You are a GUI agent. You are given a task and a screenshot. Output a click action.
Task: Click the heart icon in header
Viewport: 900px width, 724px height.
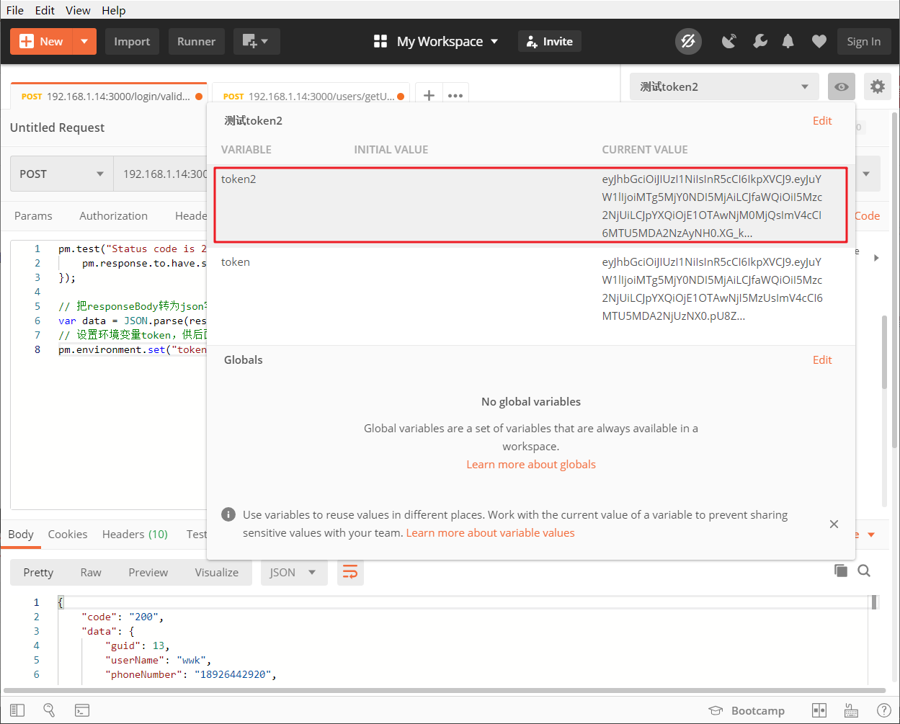819,42
